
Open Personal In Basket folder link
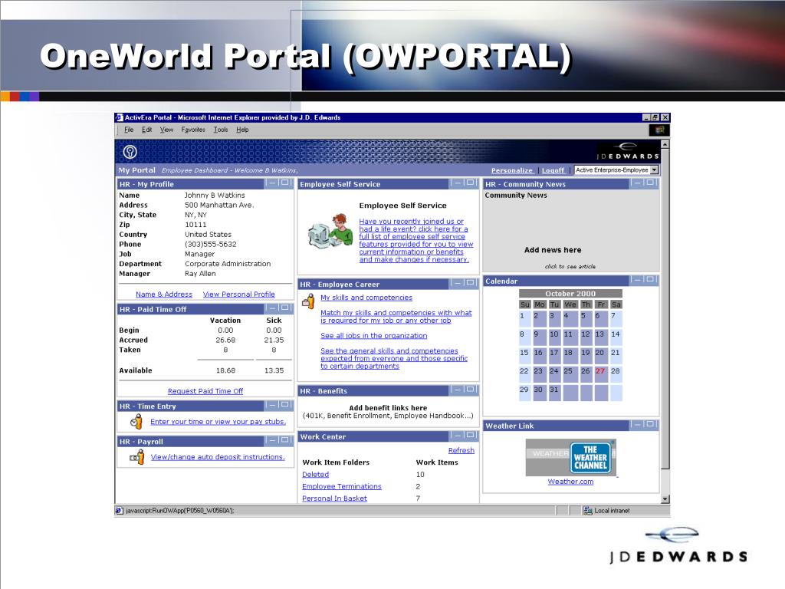(334, 499)
